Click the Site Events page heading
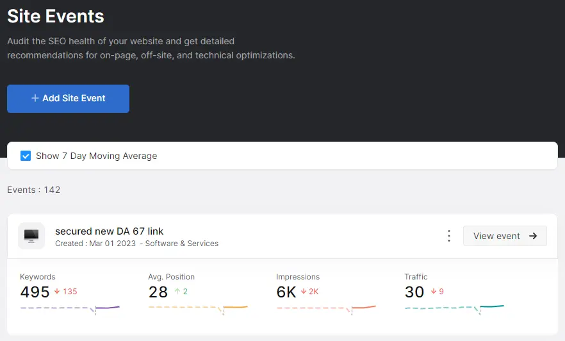Screen dimensions: 565x341 tap(56, 16)
